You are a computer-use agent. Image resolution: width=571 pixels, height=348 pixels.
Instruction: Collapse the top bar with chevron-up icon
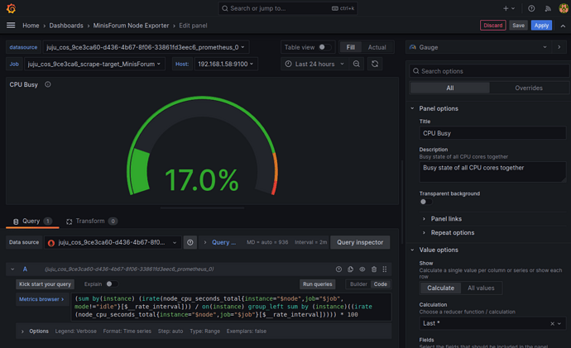(563, 26)
